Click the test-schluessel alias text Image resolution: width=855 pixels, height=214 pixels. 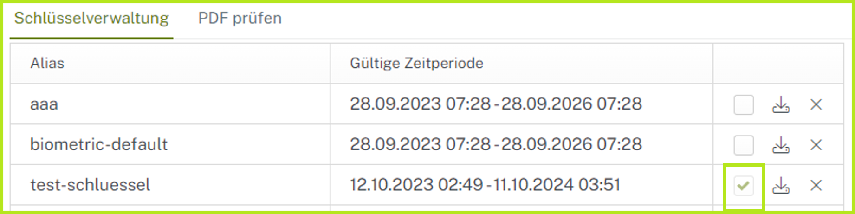pos(90,185)
